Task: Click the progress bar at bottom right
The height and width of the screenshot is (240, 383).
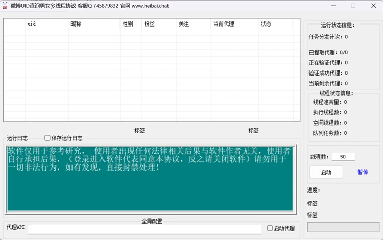Action: coord(343,227)
